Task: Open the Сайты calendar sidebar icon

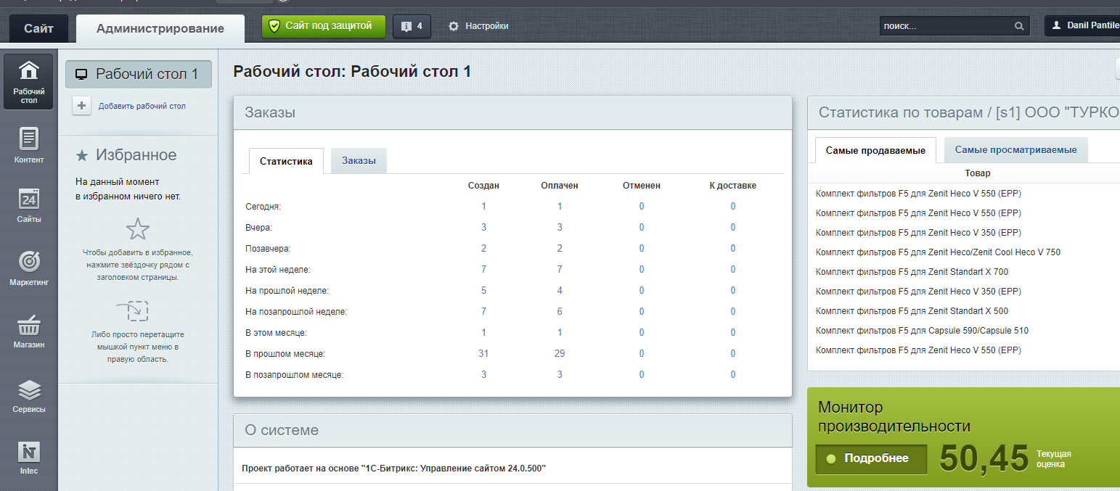Action: coord(28,205)
